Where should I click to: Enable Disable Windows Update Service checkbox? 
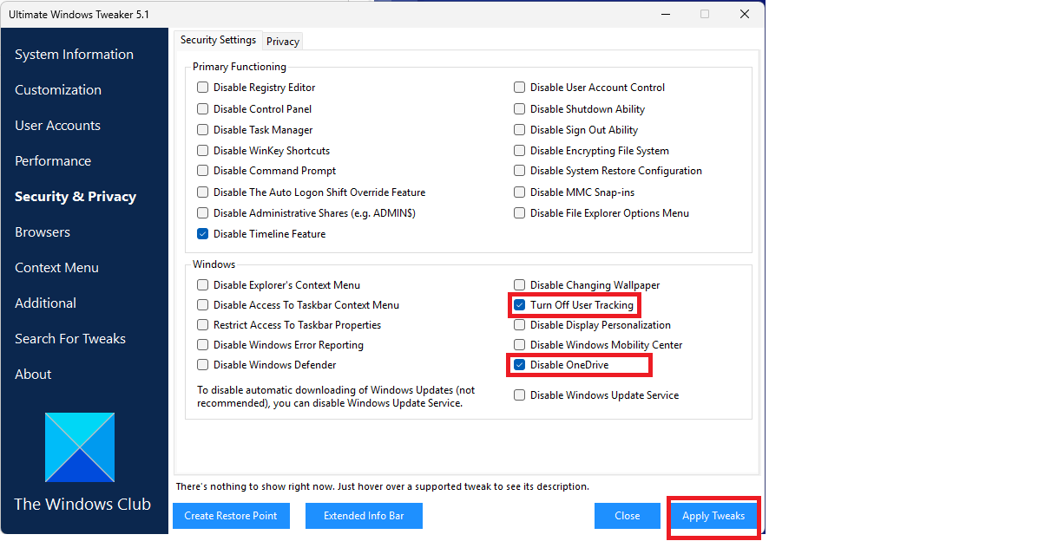tap(519, 395)
